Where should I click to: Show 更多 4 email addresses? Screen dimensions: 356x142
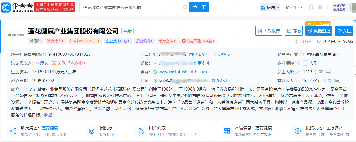pos(203,63)
